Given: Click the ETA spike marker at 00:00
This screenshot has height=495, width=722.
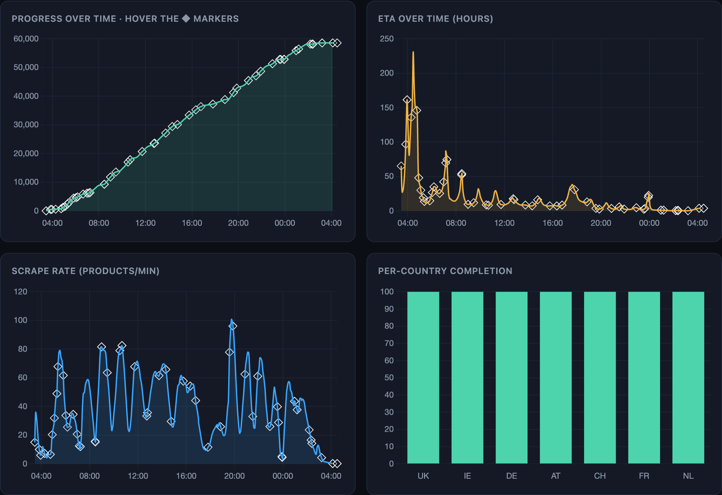Looking at the screenshot, I should pos(648,195).
